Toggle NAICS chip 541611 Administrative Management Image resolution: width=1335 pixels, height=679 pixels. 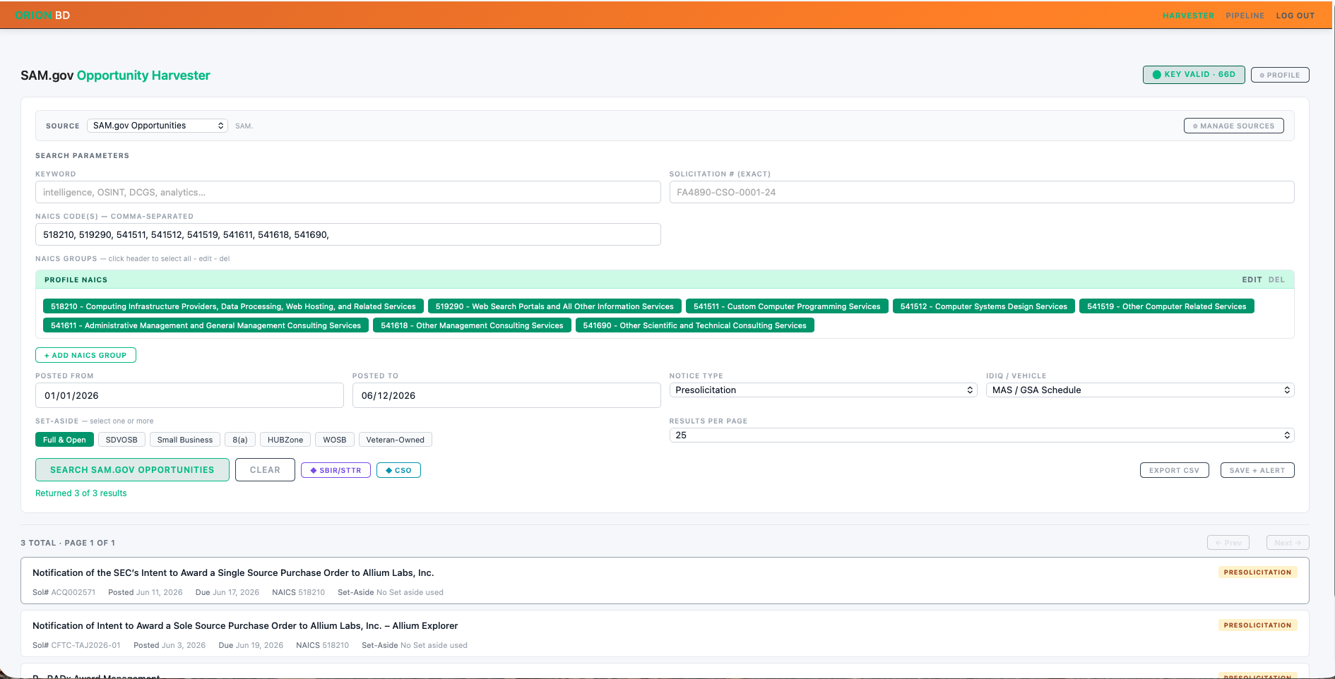coord(206,325)
